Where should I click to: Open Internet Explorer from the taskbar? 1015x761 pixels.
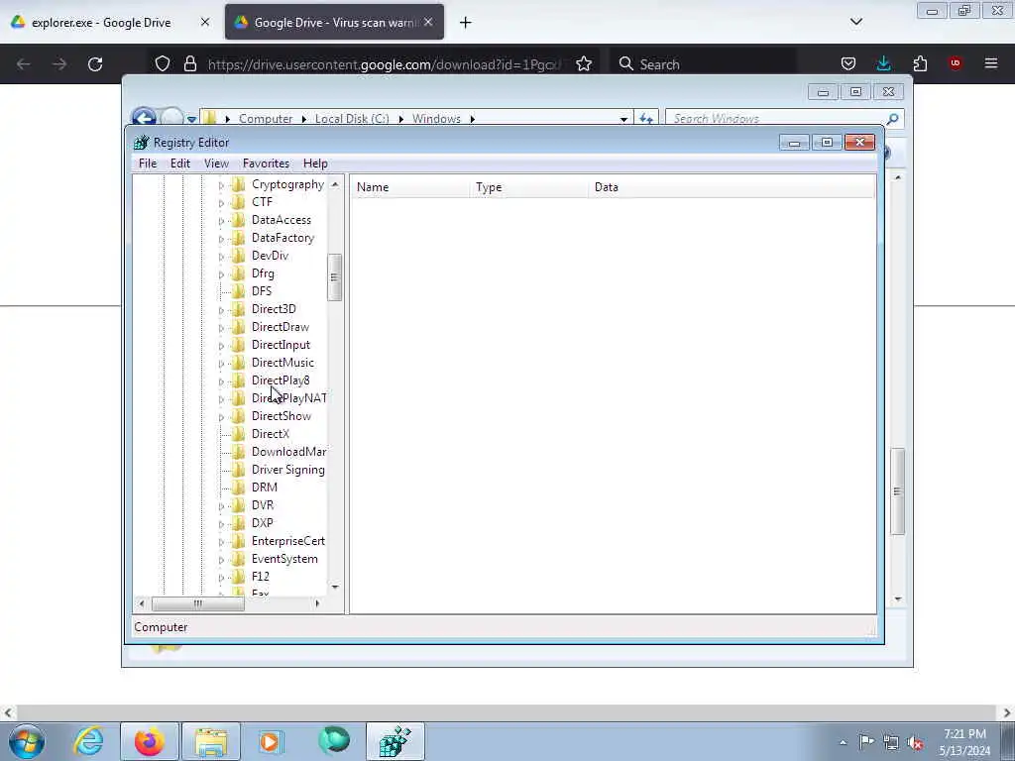coord(88,741)
